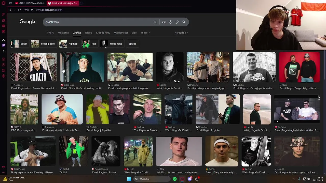The image size is (326, 183).
Task: Select the Frosti rege filter chip
Action: click(x=112, y=44)
